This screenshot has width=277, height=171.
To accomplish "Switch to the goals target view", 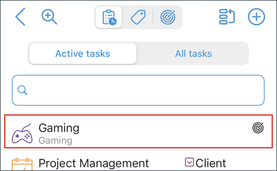I will [168, 17].
